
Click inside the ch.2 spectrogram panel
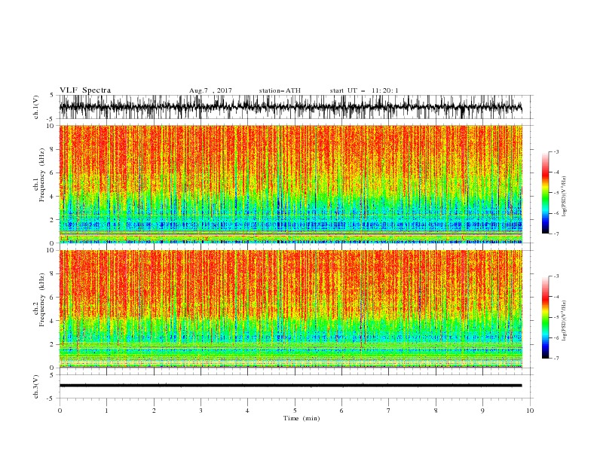[x=291, y=309]
